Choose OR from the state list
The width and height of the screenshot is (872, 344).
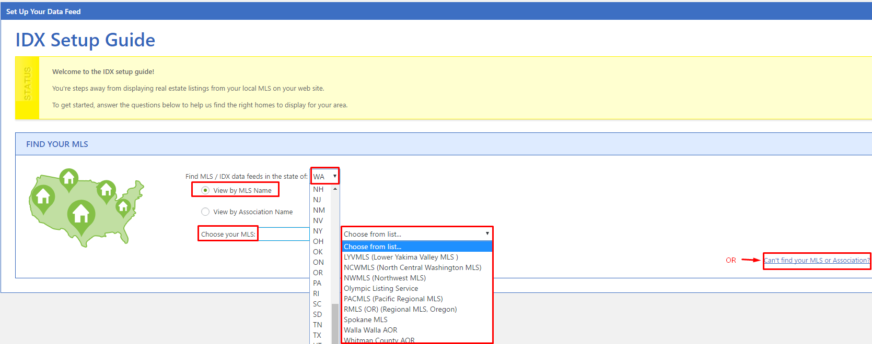[318, 273]
